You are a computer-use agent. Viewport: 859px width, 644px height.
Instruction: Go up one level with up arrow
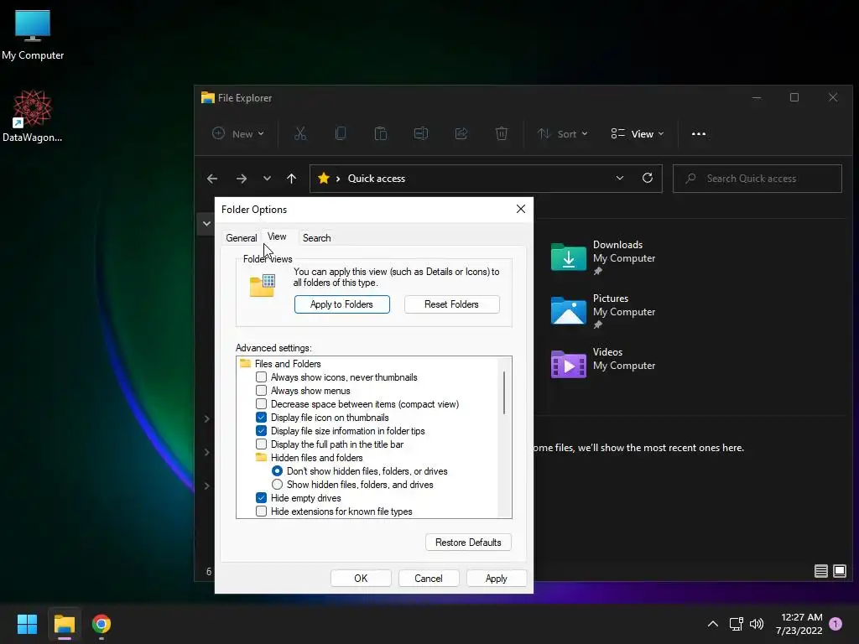tap(291, 179)
